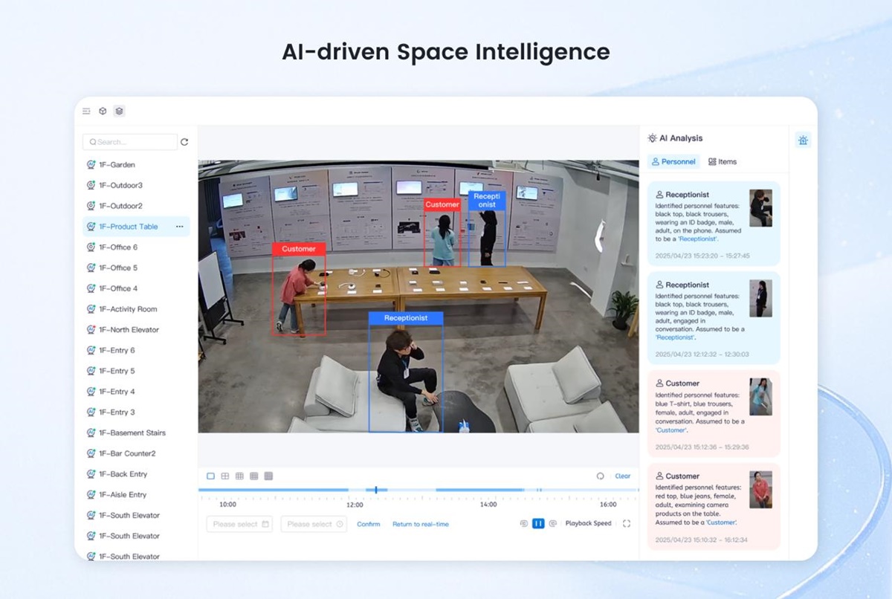Enter fullscreen video mode
This screenshot has width=892, height=599.
(627, 524)
